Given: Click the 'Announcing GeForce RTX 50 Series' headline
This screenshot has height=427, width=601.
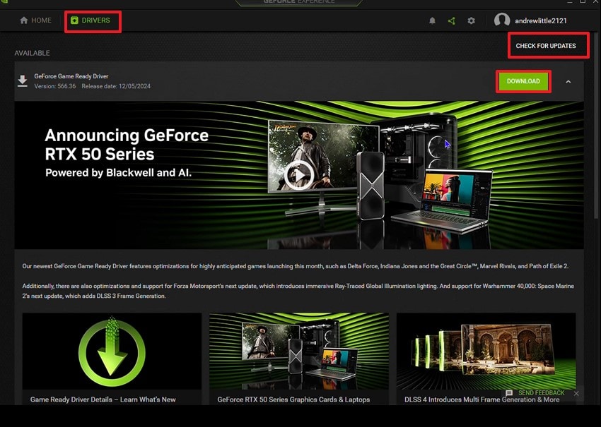Looking at the screenshot, I should click(127, 145).
